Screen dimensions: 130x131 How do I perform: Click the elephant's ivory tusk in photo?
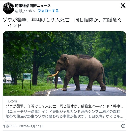pyautogui.click(x=53, y=74)
